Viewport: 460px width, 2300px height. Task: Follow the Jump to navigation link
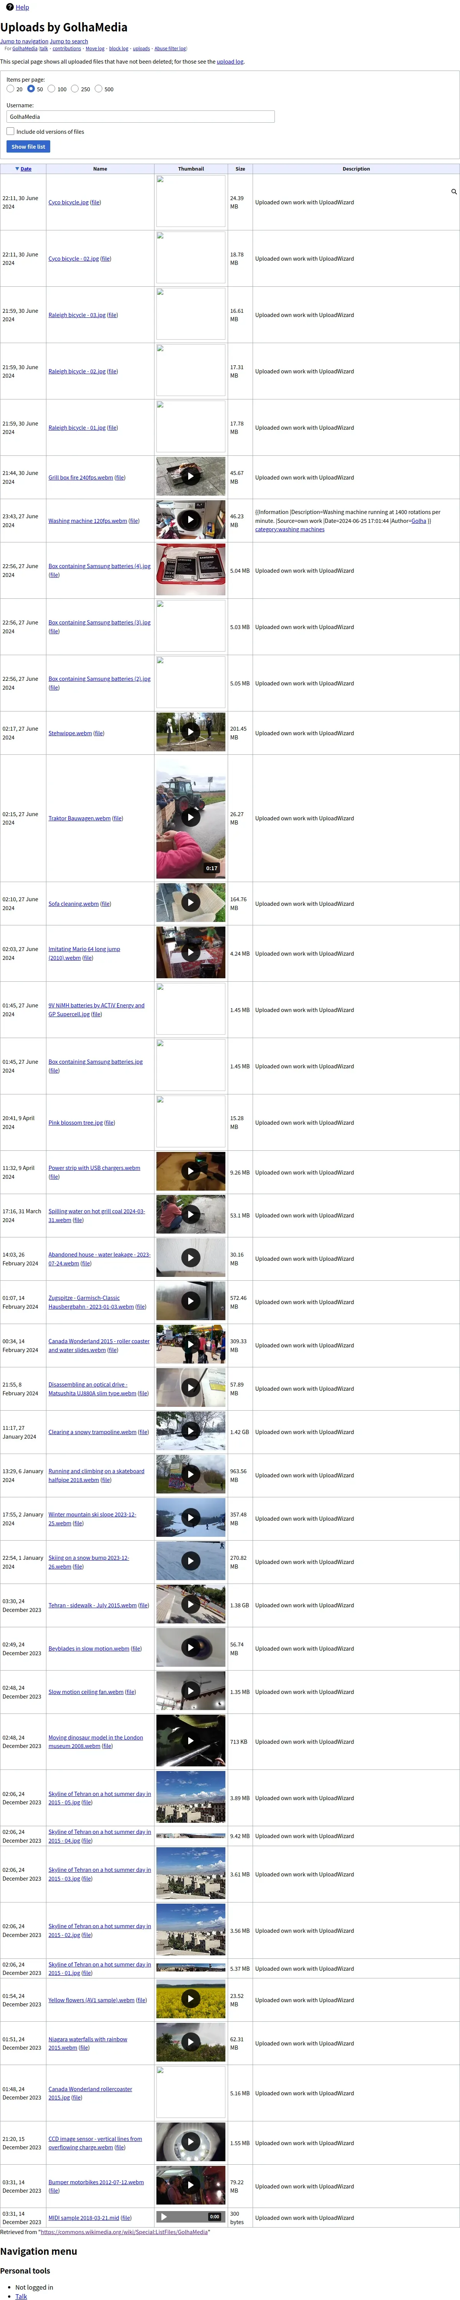(x=24, y=41)
